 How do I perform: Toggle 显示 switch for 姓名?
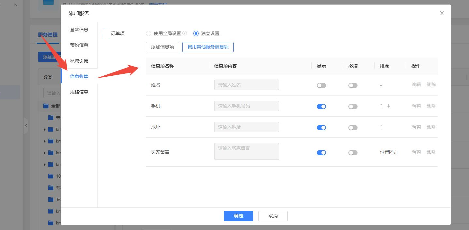[x=321, y=85]
